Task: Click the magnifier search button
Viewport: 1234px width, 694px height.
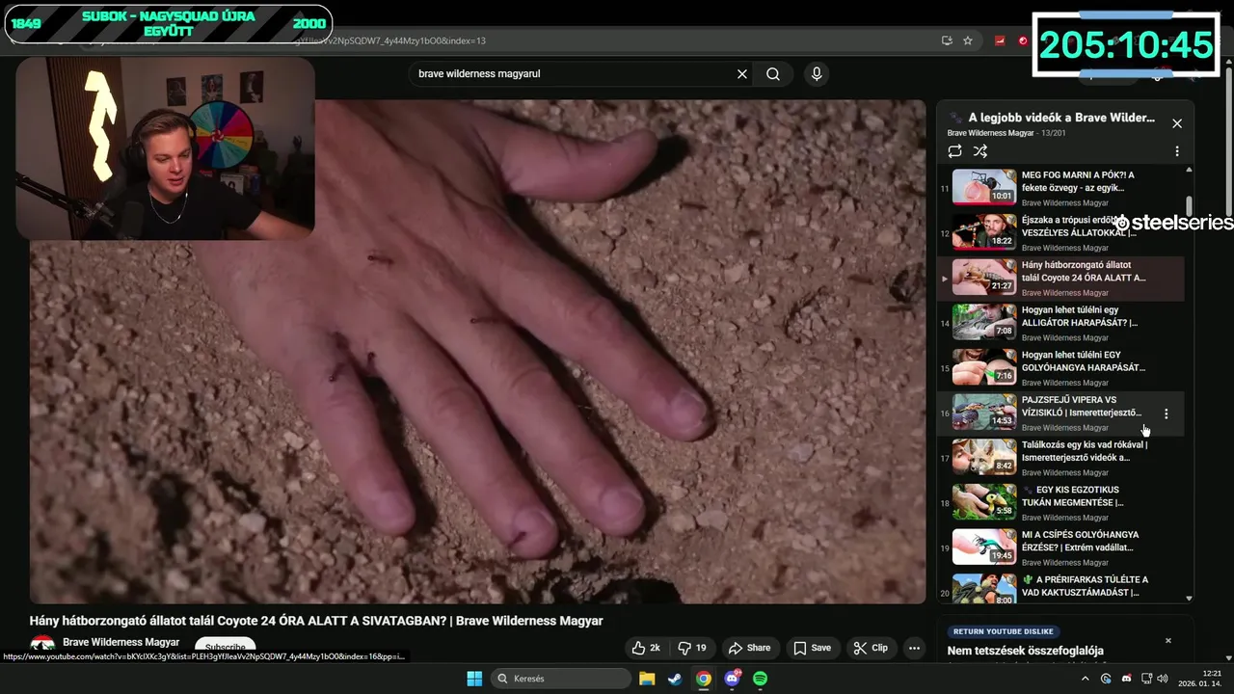Action: point(773,74)
